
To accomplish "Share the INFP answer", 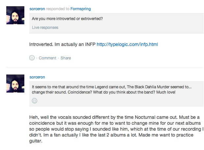I will tap(65, 58).
